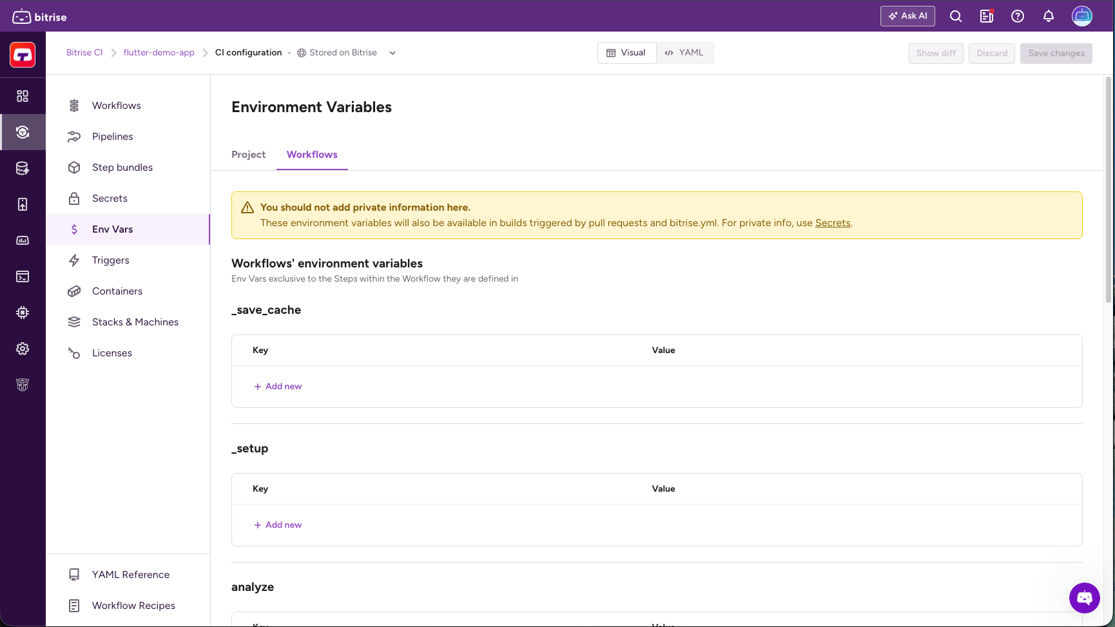Viewport: 1115px width, 627px height.
Task: Click the Pipelines sidebar icon
Action: tap(74, 137)
